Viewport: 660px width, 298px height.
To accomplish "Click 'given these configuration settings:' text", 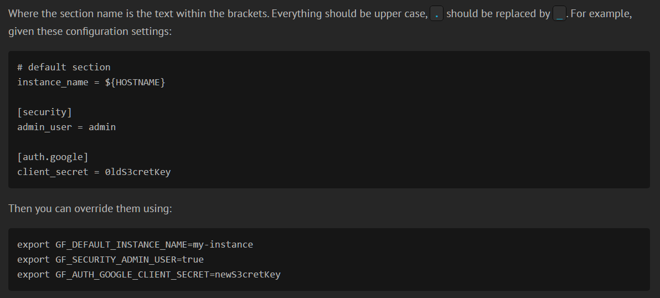I will (90, 32).
